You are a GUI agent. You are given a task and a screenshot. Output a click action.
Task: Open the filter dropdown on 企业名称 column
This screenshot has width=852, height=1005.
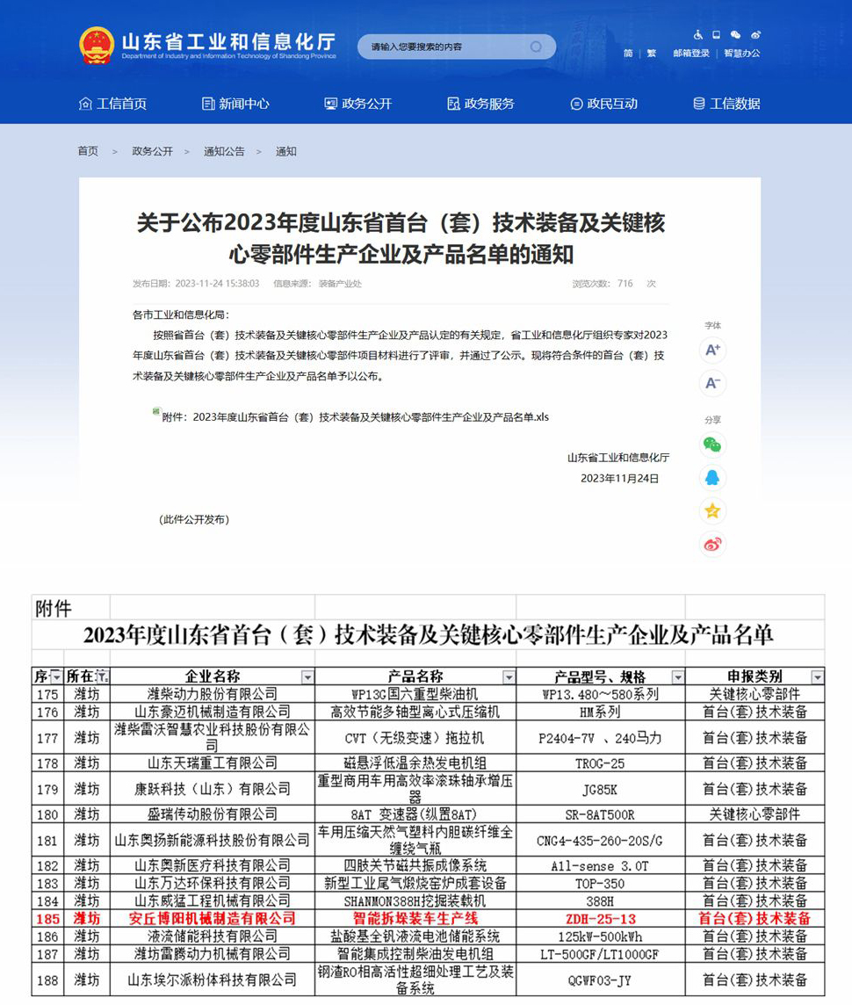(308, 676)
